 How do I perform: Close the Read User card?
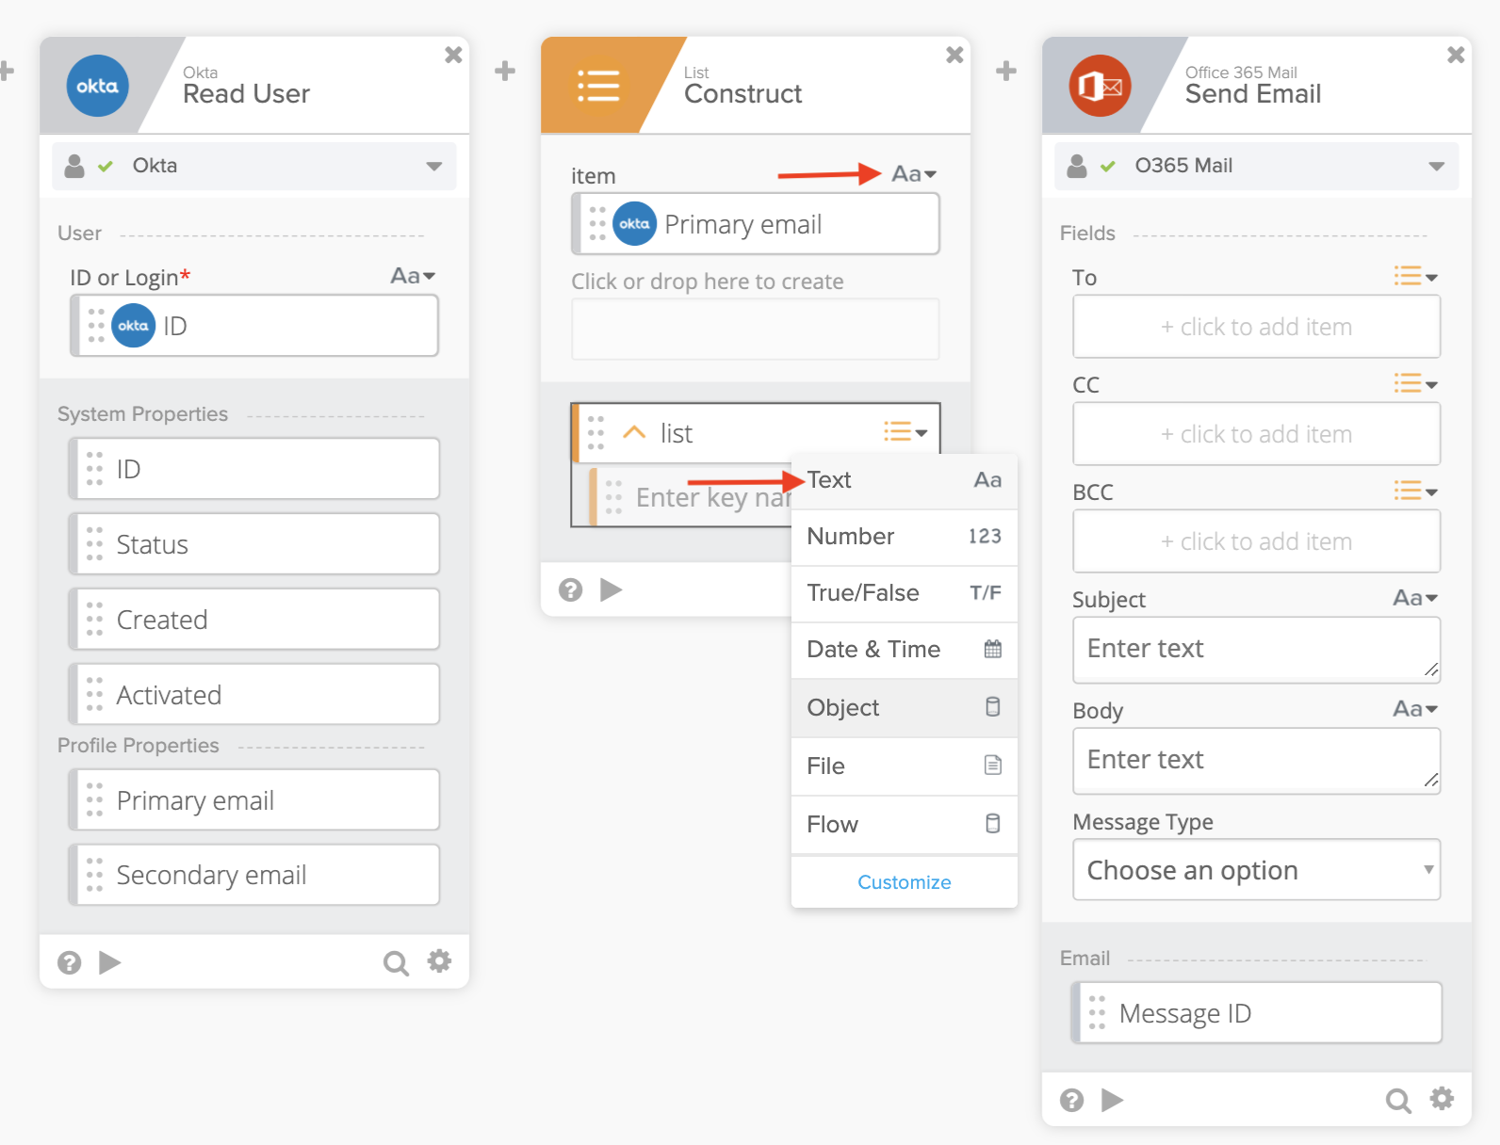453,55
